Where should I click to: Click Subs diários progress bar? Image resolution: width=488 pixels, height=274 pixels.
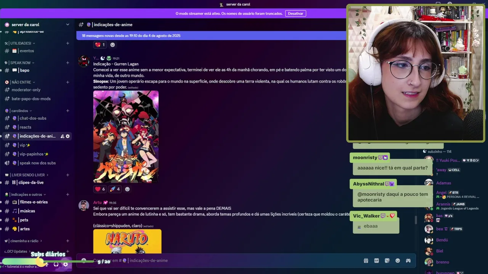(x=48, y=261)
